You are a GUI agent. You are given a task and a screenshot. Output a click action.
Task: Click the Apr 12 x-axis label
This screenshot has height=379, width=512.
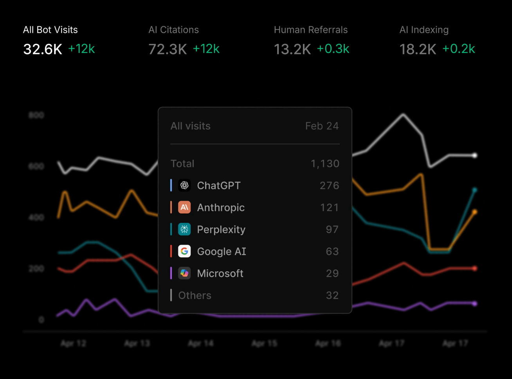[x=73, y=343]
